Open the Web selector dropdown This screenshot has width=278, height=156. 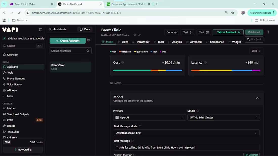pyautogui.click(x=256, y=51)
